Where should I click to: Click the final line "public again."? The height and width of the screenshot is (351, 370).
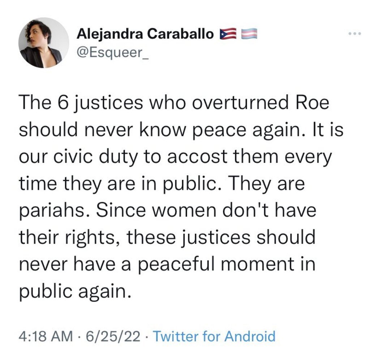click(x=75, y=291)
